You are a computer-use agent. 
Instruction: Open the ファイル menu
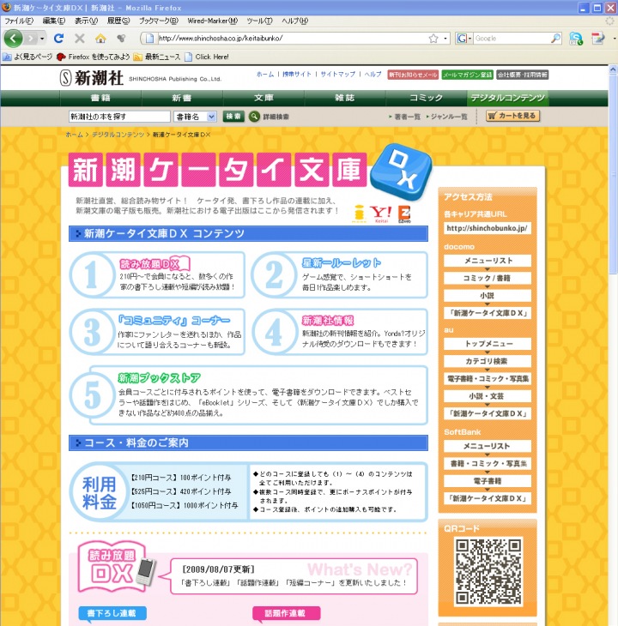19,21
